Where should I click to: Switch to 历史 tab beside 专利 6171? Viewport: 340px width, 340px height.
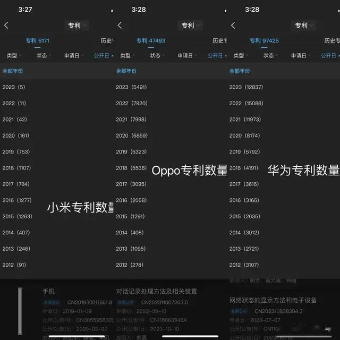pos(107,41)
